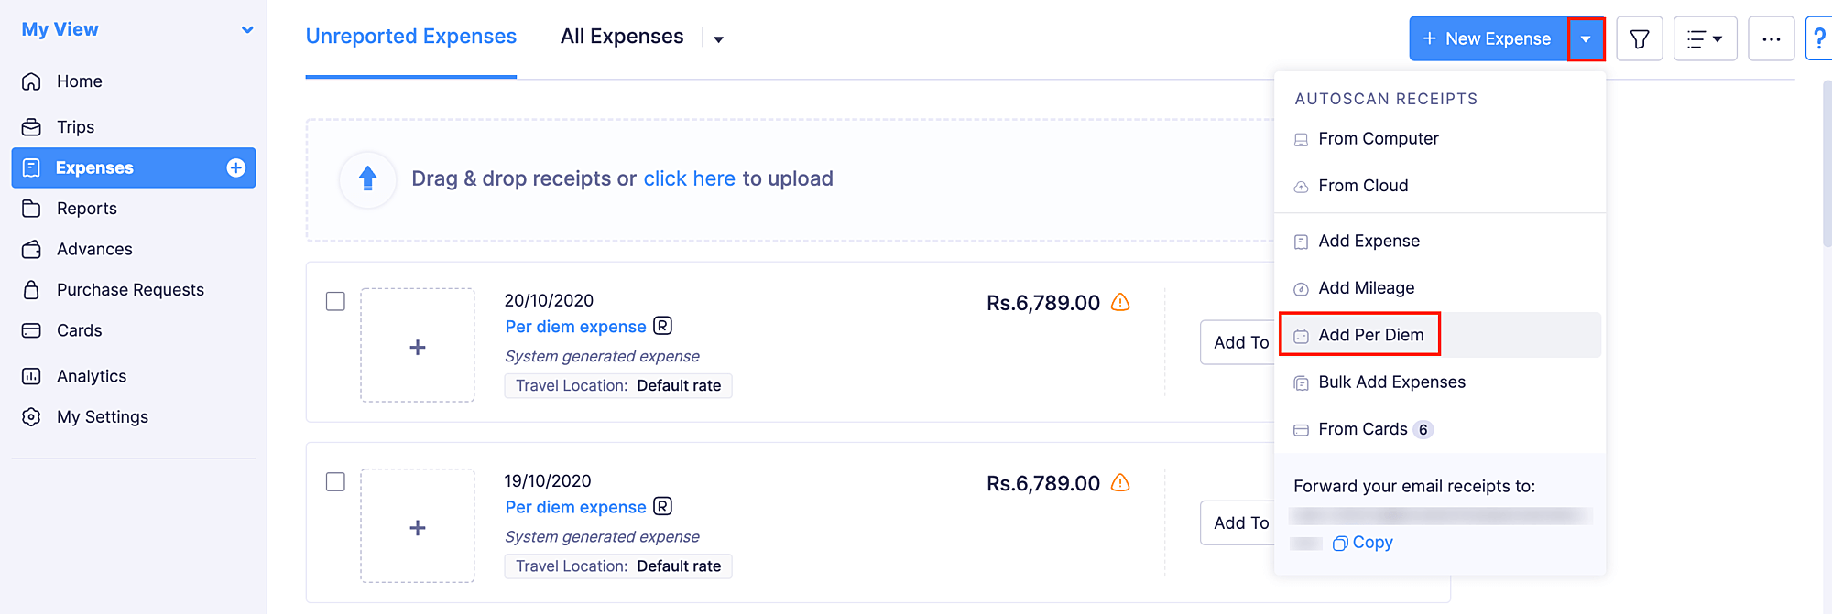Click the New Expense button
Screen dimensions: 1832x614
(1488, 39)
